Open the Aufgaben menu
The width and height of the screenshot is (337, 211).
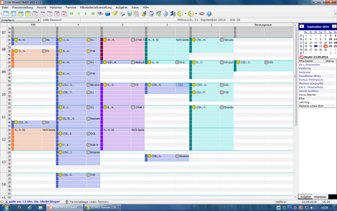tap(122, 7)
